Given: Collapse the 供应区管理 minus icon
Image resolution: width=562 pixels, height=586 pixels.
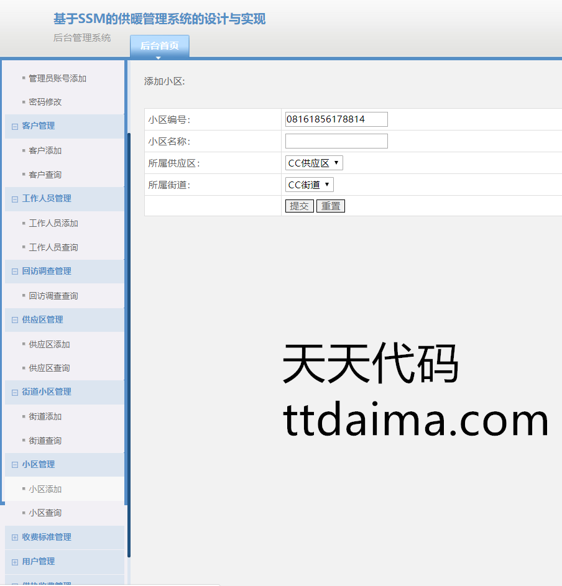Looking at the screenshot, I should (15, 320).
